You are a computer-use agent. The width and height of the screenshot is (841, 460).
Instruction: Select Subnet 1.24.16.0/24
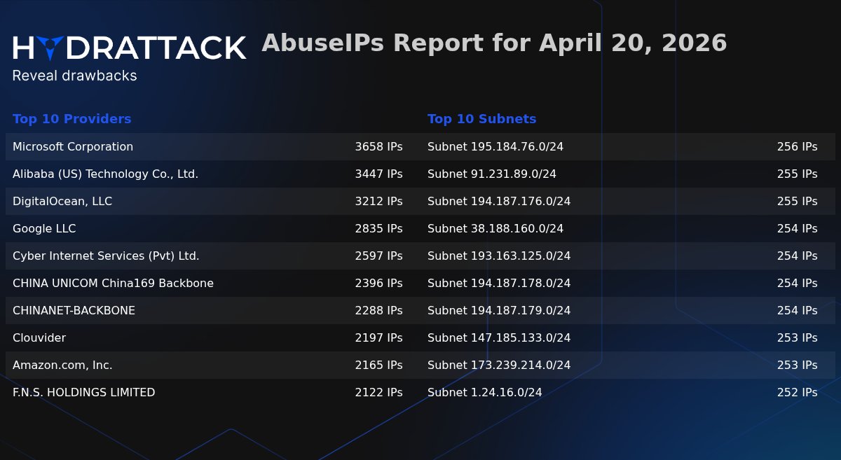pos(485,393)
